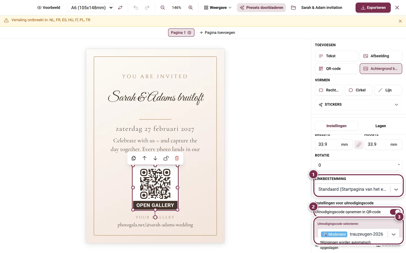Select the Pagina 1 tab
The image size is (406, 253).
coord(181,33)
